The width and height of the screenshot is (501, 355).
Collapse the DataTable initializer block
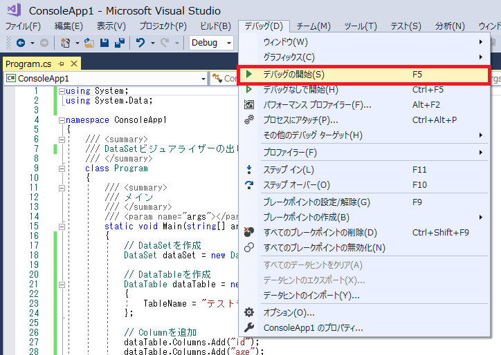tap(62, 285)
